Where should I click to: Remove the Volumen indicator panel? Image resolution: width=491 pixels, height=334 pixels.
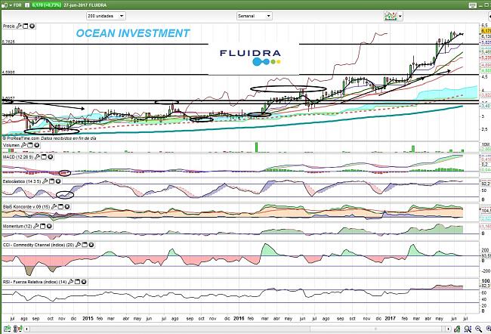37,145
